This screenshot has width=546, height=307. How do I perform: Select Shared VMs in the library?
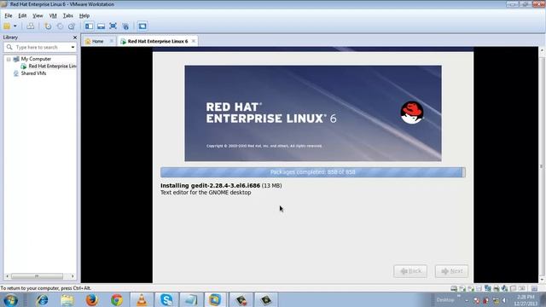click(33, 73)
